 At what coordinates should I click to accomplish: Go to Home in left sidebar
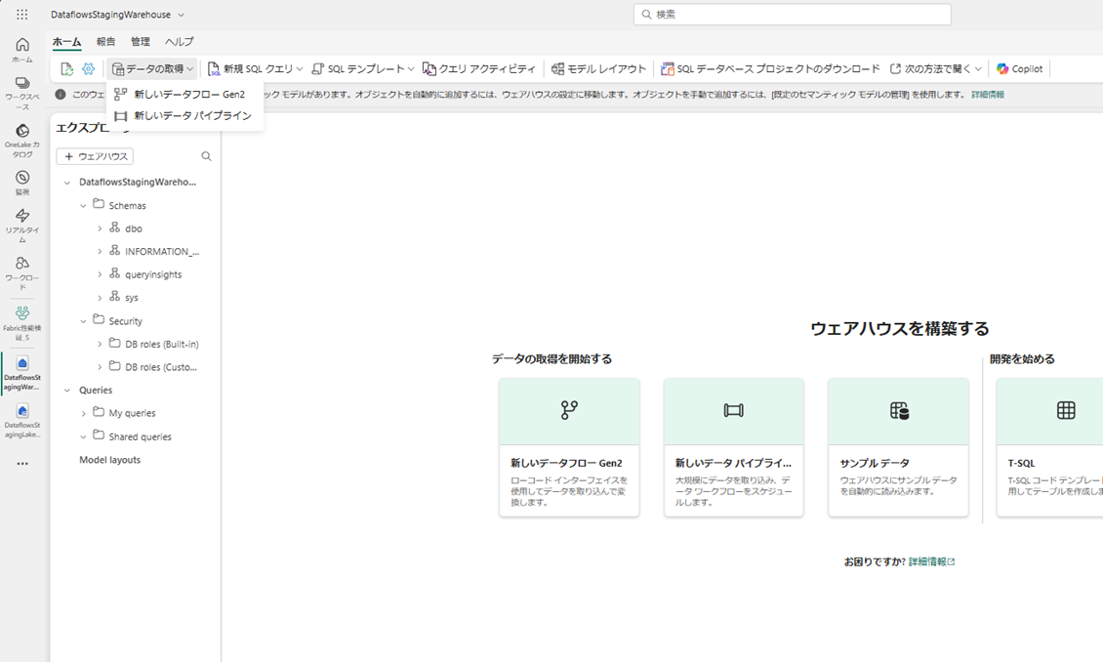pyautogui.click(x=22, y=50)
